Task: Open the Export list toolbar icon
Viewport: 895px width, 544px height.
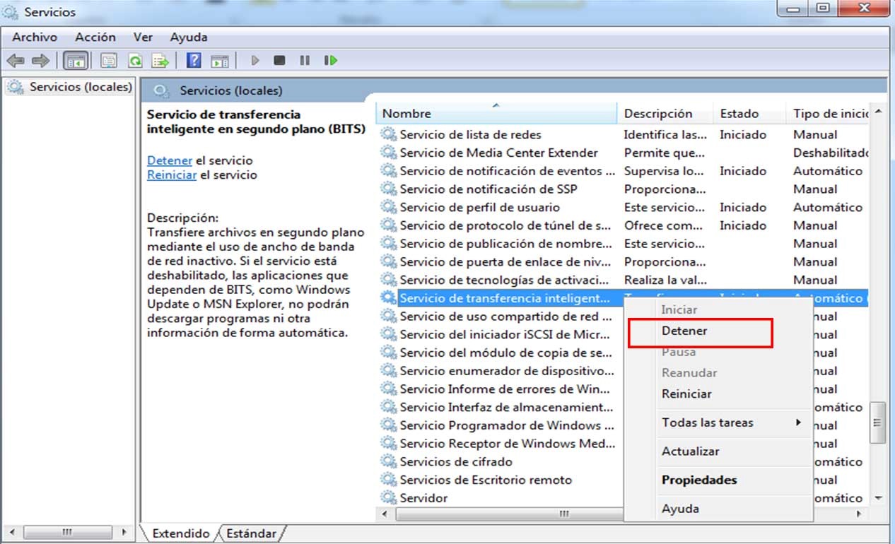Action: (x=160, y=60)
